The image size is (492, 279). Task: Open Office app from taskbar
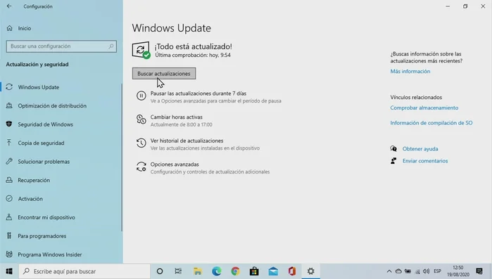(292, 271)
